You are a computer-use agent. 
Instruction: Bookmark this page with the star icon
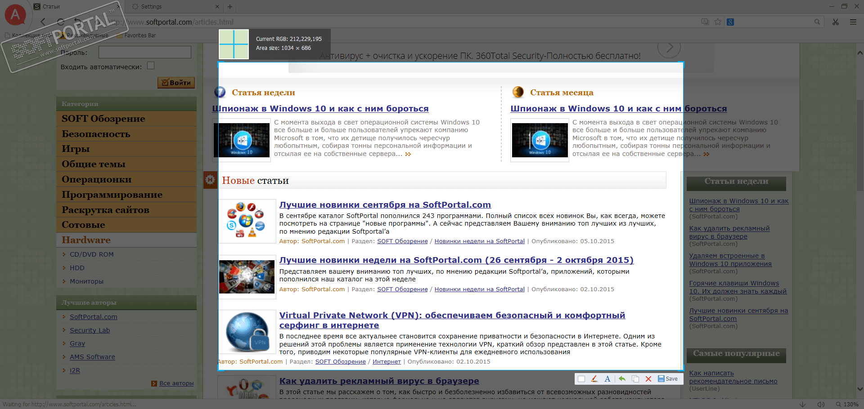pyautogui.click(x=718, y=22)
